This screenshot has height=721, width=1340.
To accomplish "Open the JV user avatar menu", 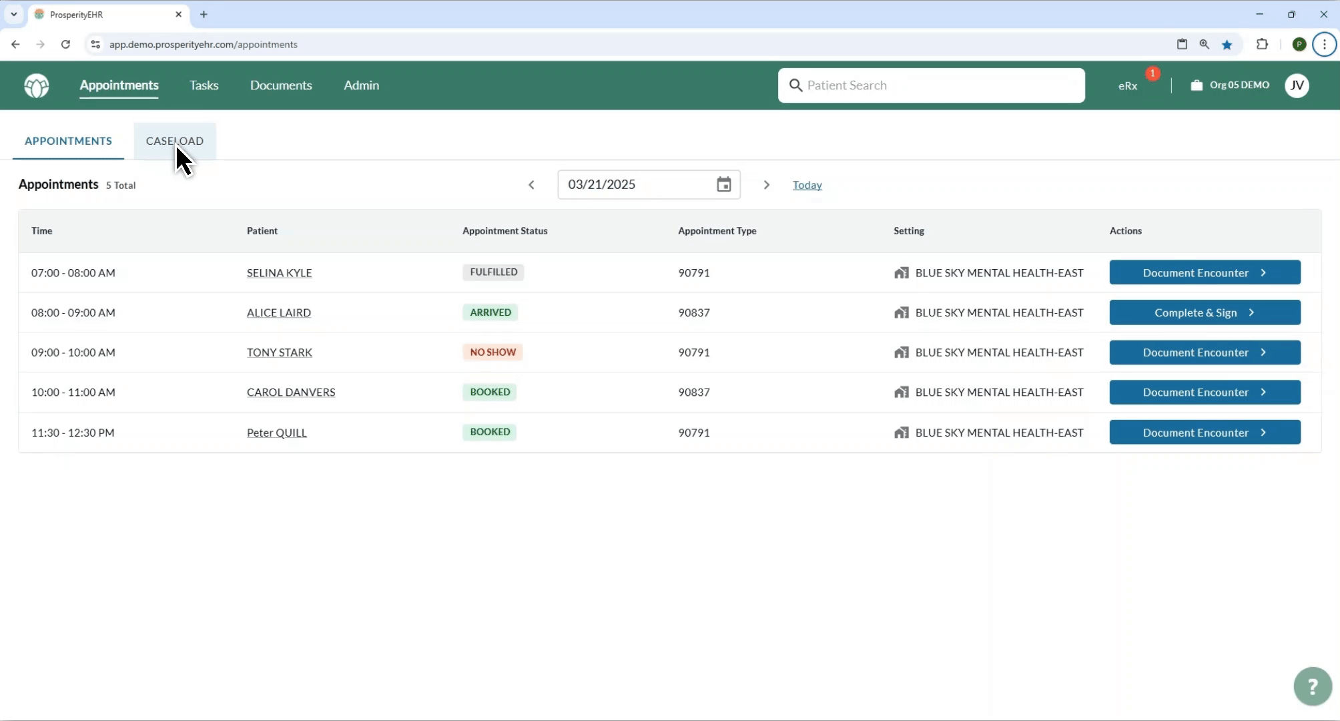I will pyautogui.click(x=1297, y=85).
